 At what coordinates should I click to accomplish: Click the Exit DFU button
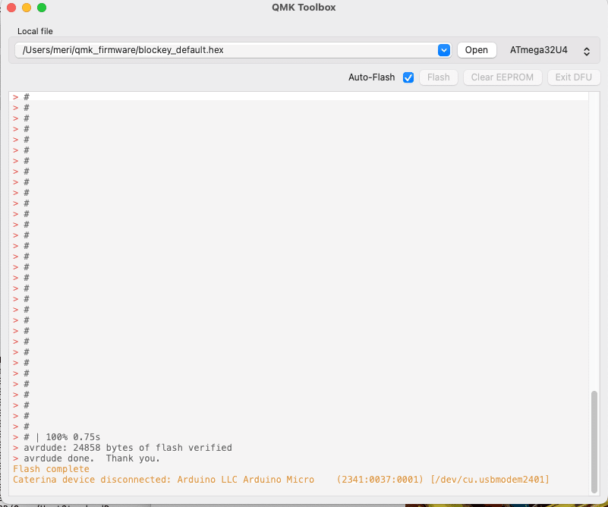(x=574, y=77)
